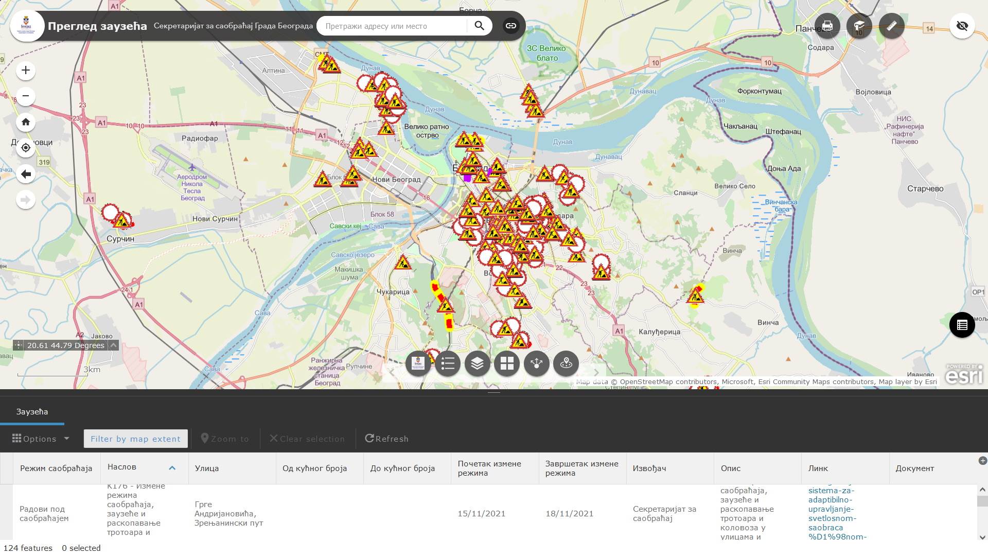The image size is (988, 556).
Task: Toggle hide all map widgets
Action: (x=963, y=26)
